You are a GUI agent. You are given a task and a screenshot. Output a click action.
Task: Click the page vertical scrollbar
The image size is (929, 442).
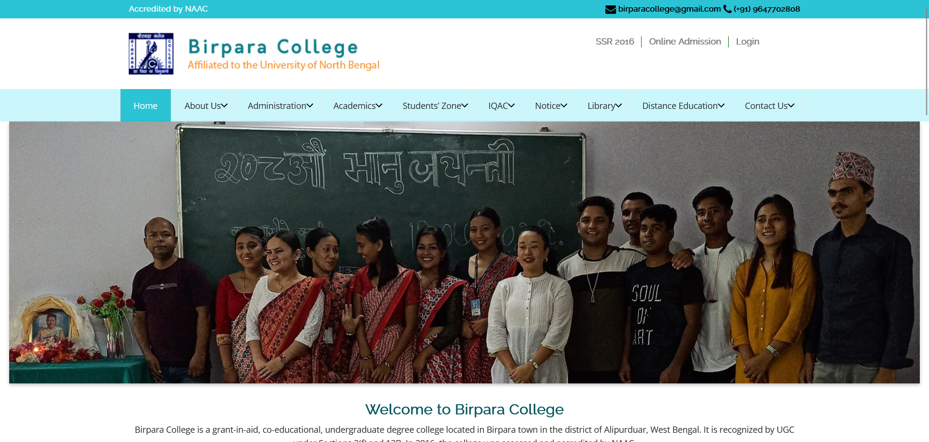click(x=927, y=221)
